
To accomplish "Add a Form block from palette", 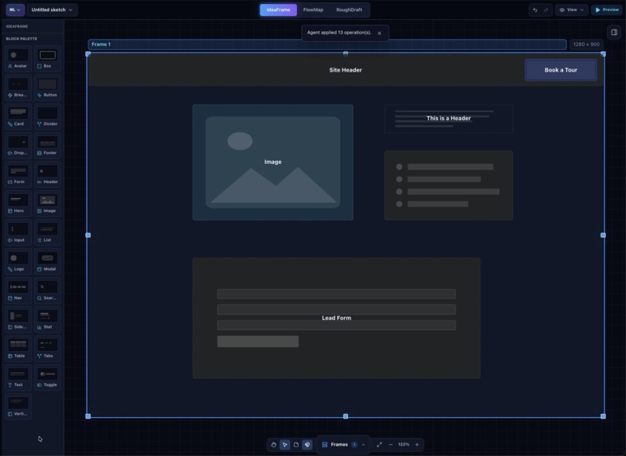I will click(x=18, y=174).
